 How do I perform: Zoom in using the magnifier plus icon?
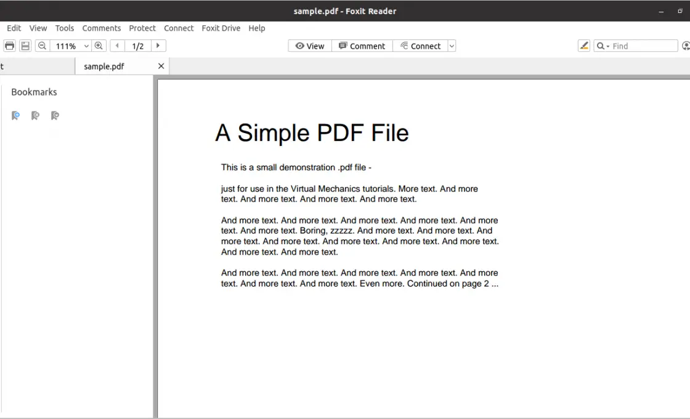[x=99, y=45]
